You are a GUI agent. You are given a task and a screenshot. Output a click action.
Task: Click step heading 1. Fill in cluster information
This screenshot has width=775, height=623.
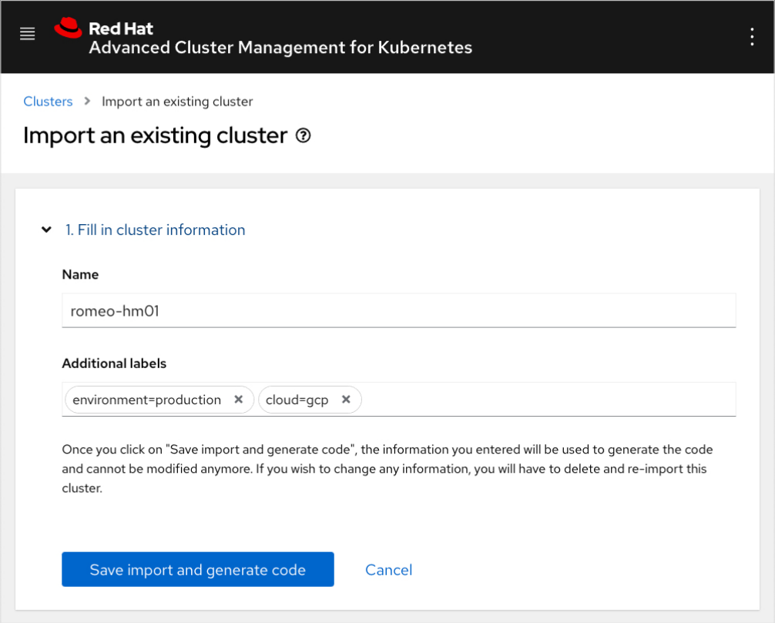(156, 229)
